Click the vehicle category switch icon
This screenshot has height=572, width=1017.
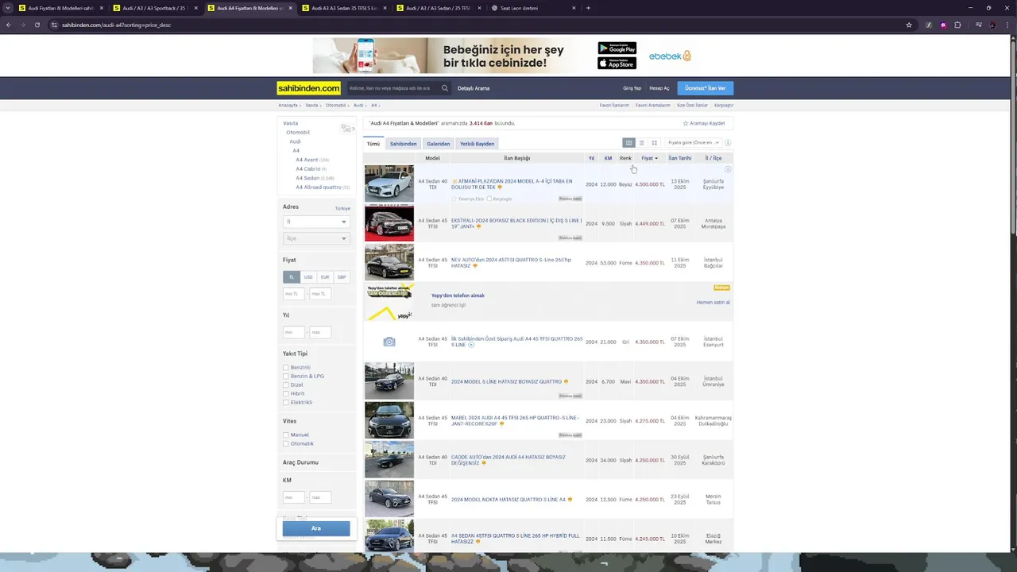point(346,129)
